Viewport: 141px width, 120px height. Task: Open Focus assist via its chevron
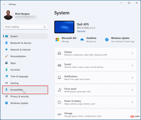pos(132,90)
